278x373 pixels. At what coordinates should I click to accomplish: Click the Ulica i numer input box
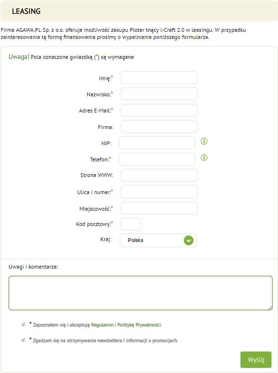point(159,192)
